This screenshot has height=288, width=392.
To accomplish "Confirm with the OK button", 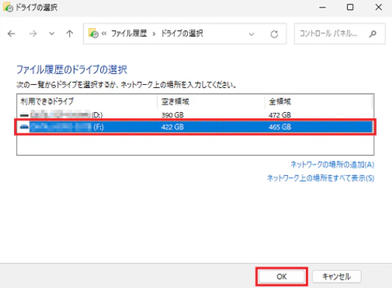I will (x=281, y=276).
